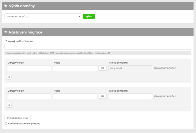This screenshot has width=196, height=133.
Task: Click Heslo field in second row
Action: click(x=75, y=96)
